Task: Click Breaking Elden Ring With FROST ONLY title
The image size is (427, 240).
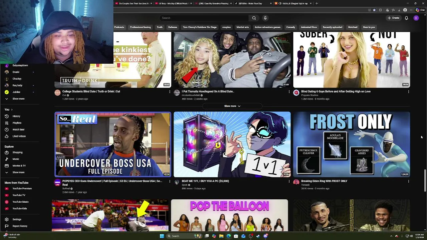Action: [x=324, y=181]
